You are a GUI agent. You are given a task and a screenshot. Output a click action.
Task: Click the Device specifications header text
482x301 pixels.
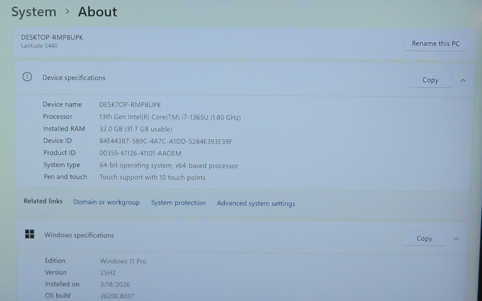tap(74, 78)
